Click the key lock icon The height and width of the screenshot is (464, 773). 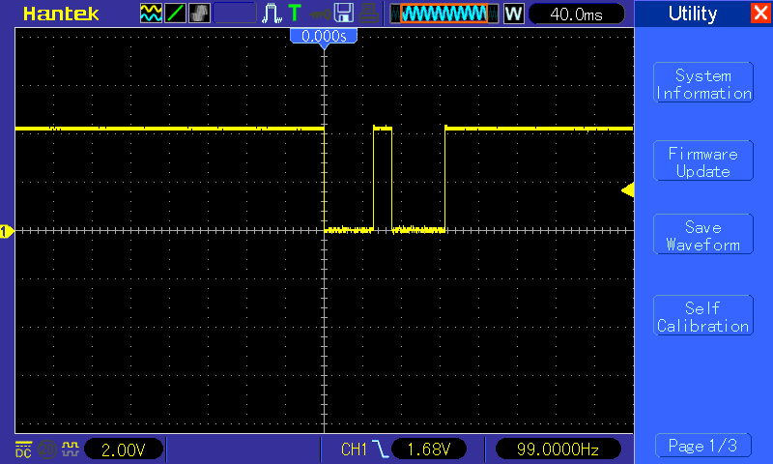[320, 14]
